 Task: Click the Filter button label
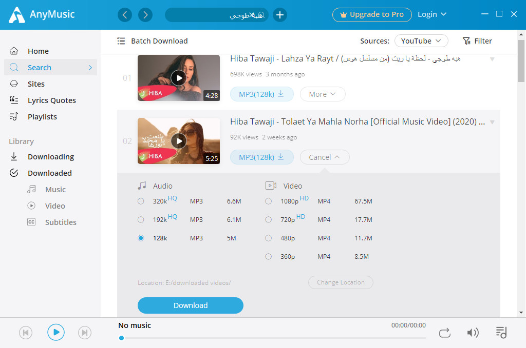[x=483, y=41]
